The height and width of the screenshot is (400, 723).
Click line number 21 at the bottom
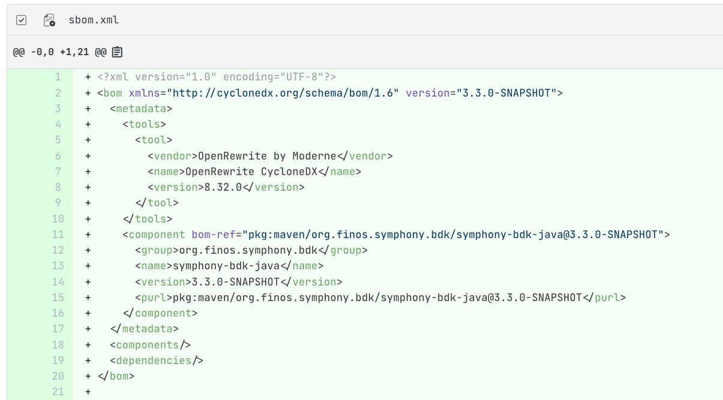58,392
